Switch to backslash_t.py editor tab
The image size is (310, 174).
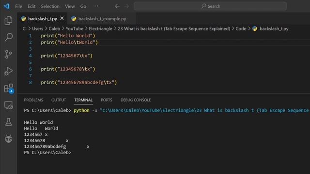coord(42,19)
